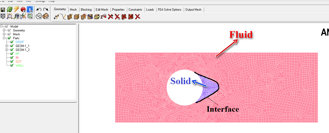Click the LCS local coordinate system icon

(x=23, y=16)
